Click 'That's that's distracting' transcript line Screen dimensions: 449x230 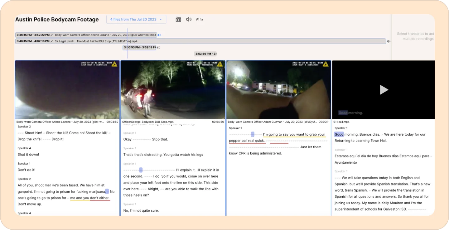pos(163,155)
